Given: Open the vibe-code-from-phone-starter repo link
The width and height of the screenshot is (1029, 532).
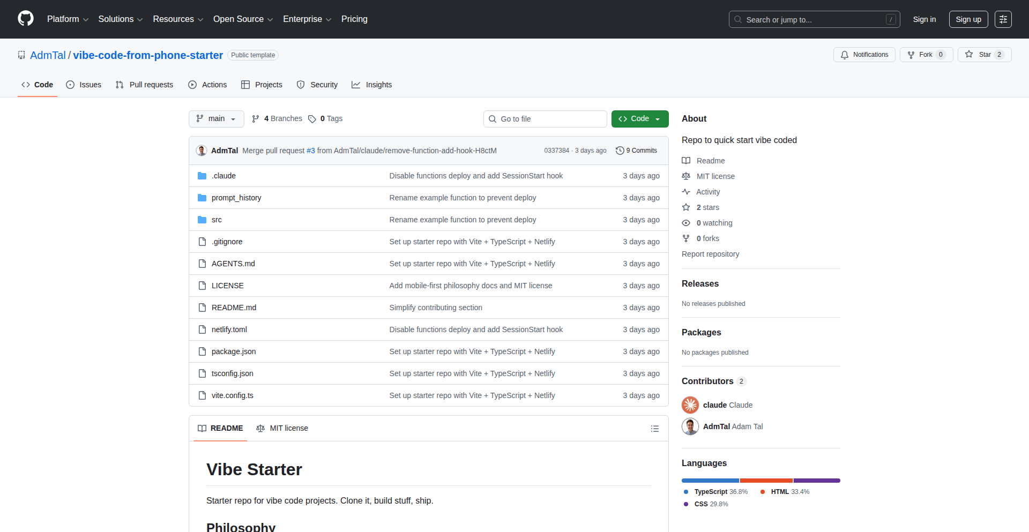Looking at the screenshot, I should (148, 55).
